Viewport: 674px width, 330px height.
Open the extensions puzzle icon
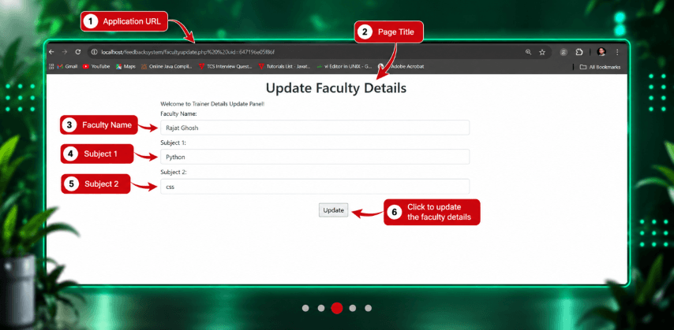pos(579,52)
